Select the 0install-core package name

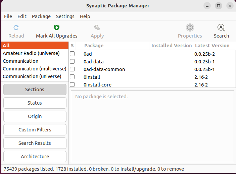pyautogui.click(x=97, y=85)
